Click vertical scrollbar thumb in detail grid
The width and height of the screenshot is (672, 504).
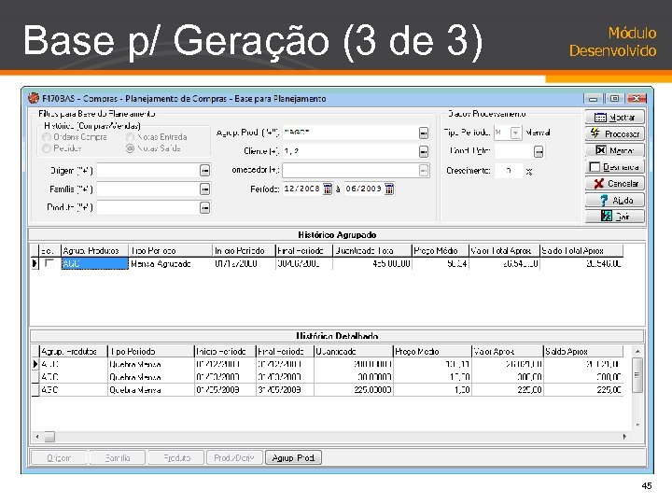637,375
